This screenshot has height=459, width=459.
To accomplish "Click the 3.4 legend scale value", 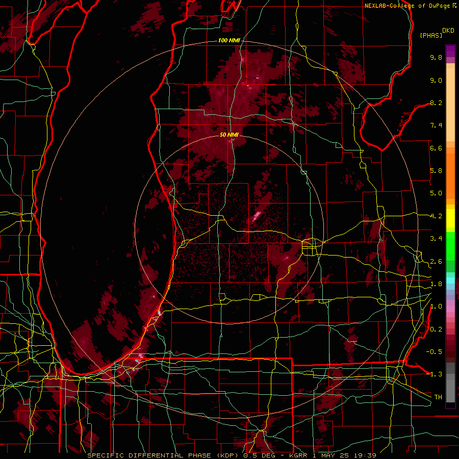I will pos(436,239).
